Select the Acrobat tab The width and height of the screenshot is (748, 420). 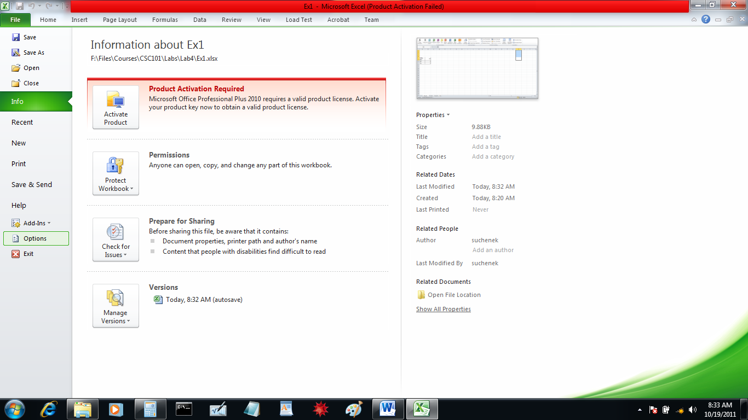point(338,20)
